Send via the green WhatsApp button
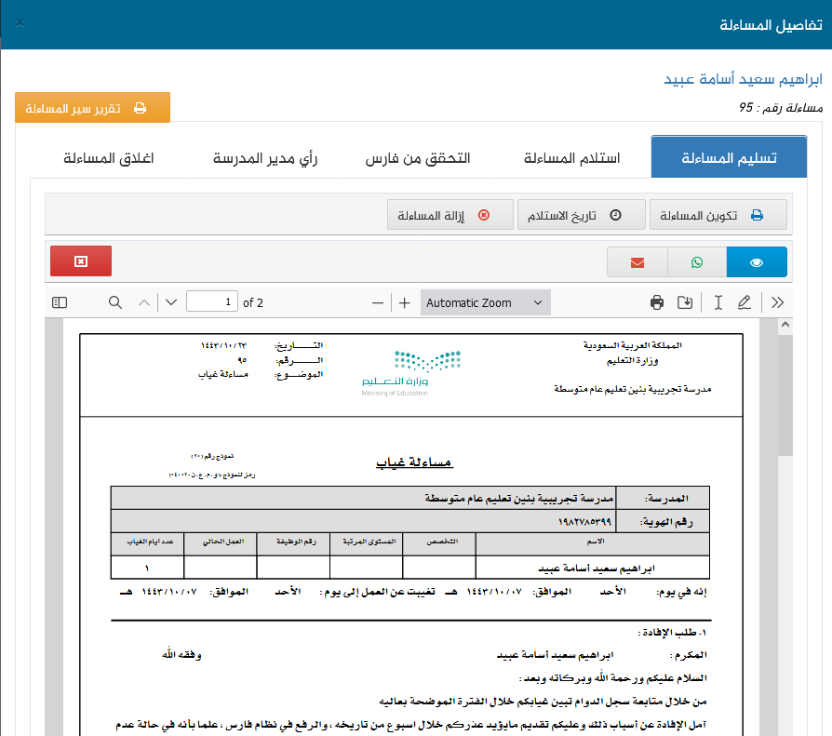Screen dimensions: 832x736 697,262
